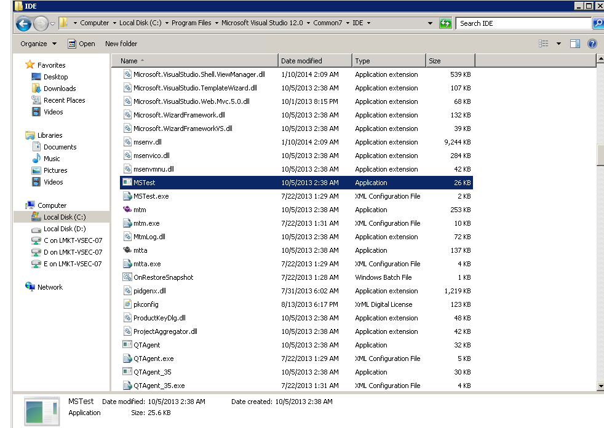Select the Microsoft.WizardFramework.dll file name
Viewport: 604px width, 428px height.
pos(179,115)
